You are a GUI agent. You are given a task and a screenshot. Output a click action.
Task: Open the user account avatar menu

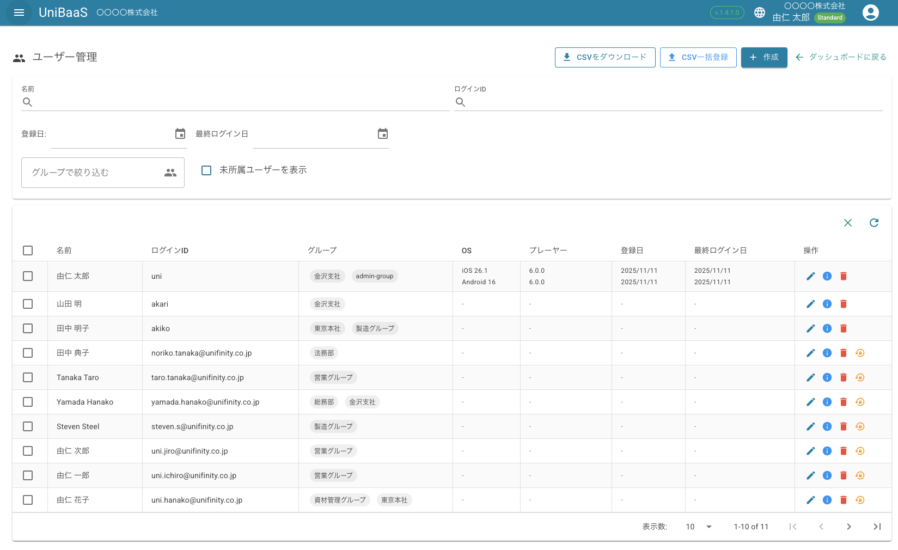tap(870, 13)
